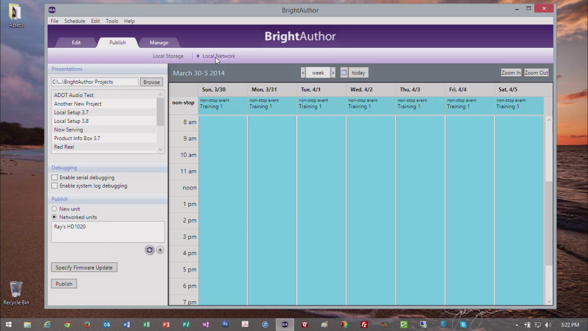Open the calendar date picker icon
The width and height of the screenshot is (588, 331).
click(x=344, y=73)
